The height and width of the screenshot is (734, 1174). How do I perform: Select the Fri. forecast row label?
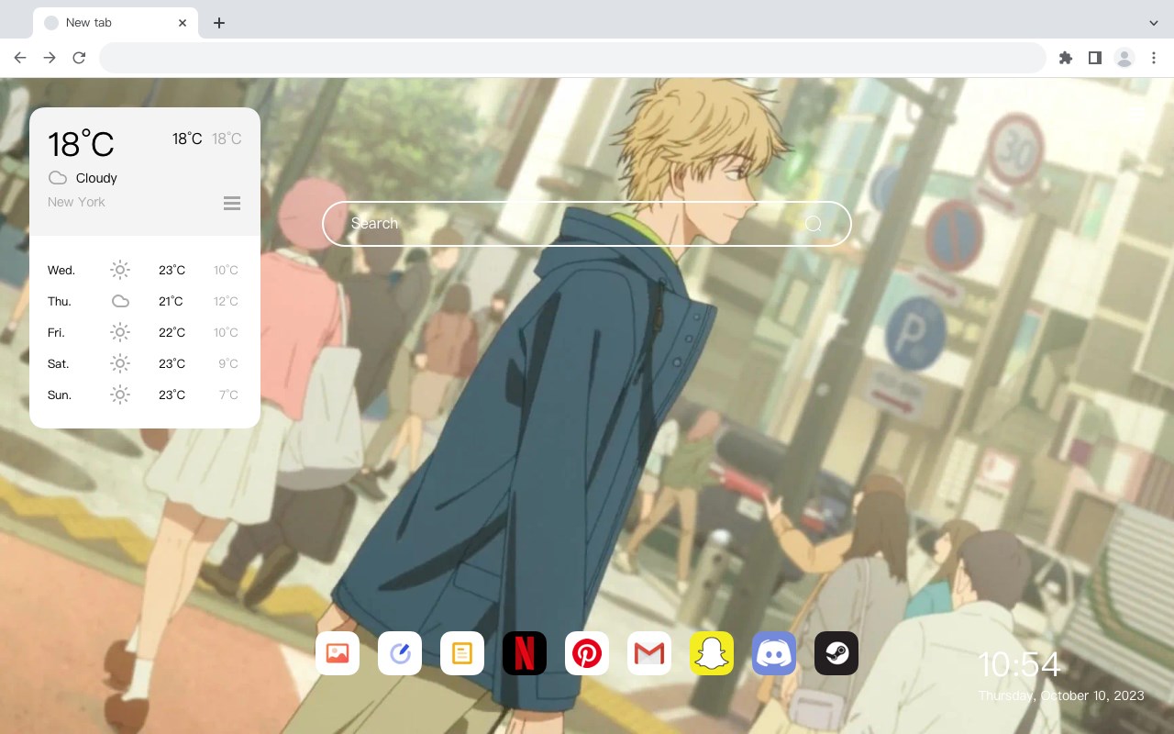tap(56, 333)
